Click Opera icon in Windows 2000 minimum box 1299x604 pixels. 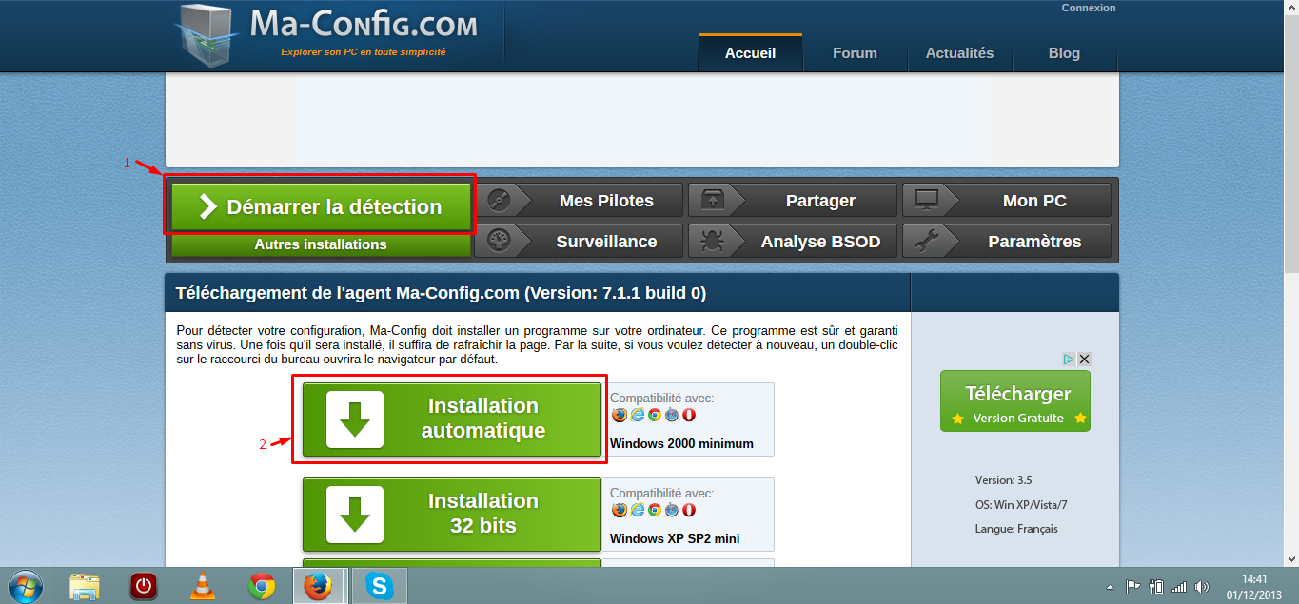pos(689,415)
